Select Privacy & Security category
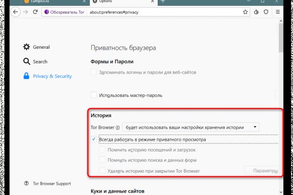Viewport: 293px width, 195px height. click(x=52, y=76)
